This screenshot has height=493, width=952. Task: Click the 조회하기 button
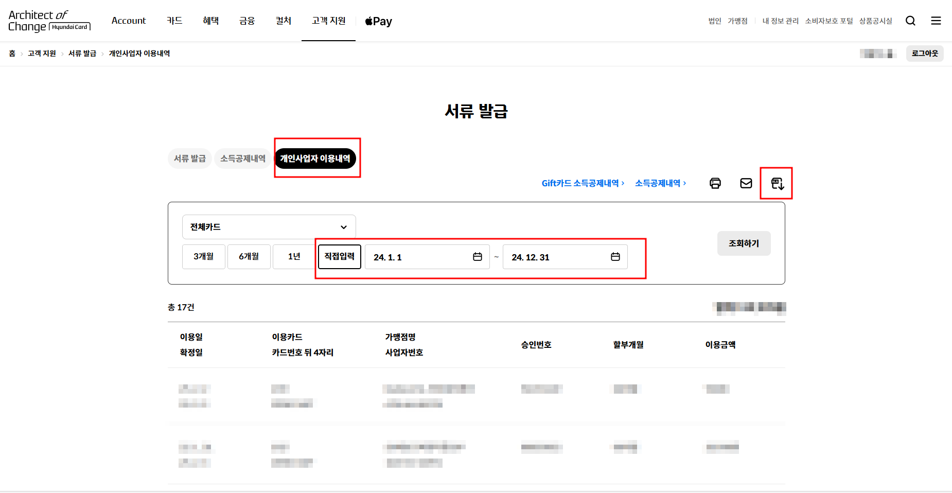pyautogui.click(x=744, y=243)
